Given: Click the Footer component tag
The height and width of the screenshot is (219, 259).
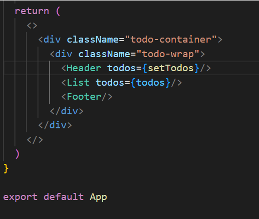Looking at the screenshot, I should [x=84, y=97].
